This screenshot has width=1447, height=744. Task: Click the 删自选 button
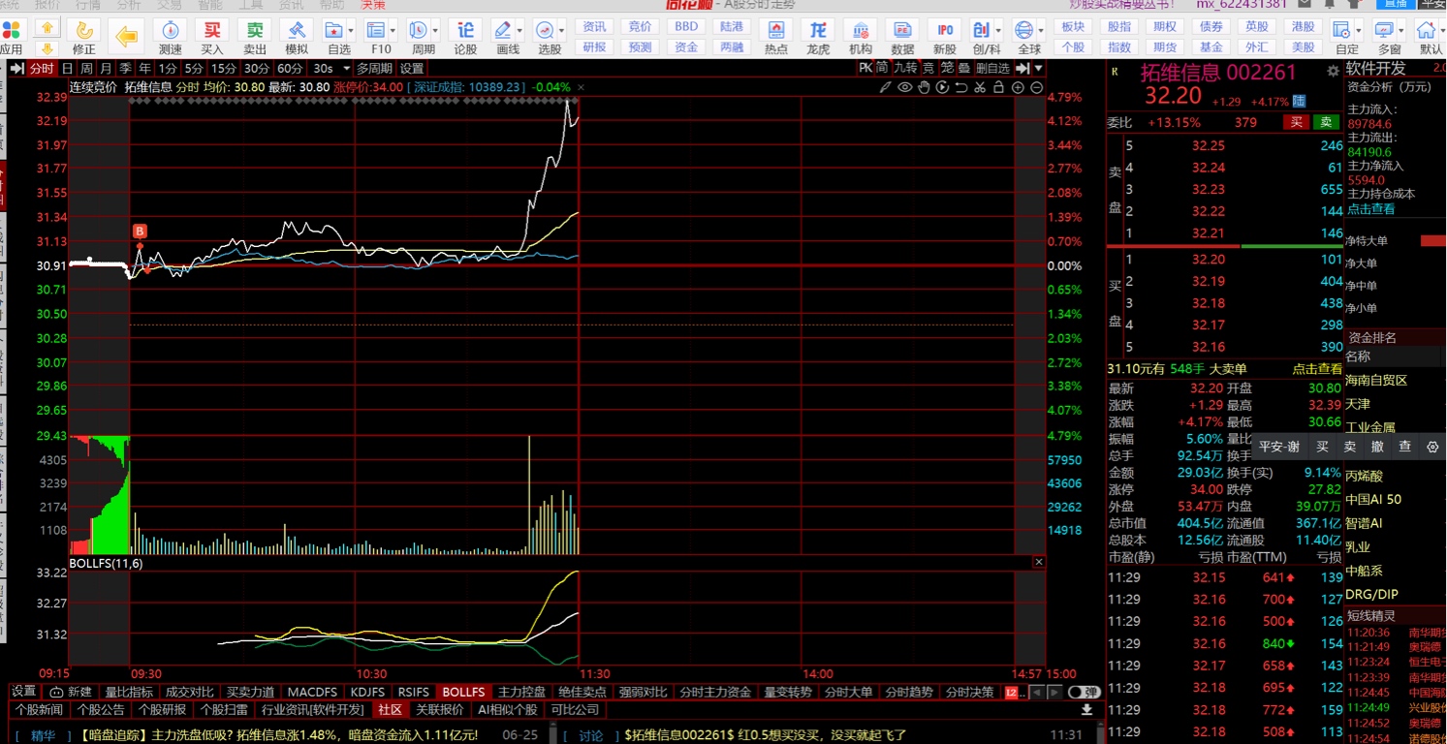[992, 68]
